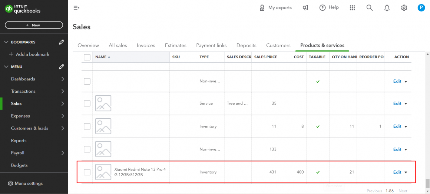The height and width of the screenshot is (194, 430).
Task: Expand the Customers & leads submenu
Action: pyautogui.click(x=63, y=128)
